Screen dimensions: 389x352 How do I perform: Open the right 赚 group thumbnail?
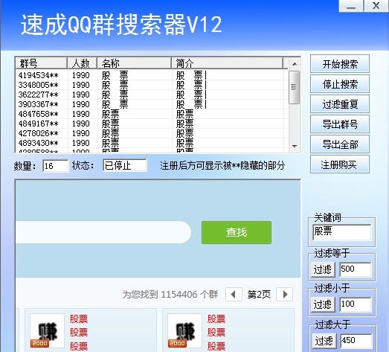pyautogui.click(x=184, y=331)
